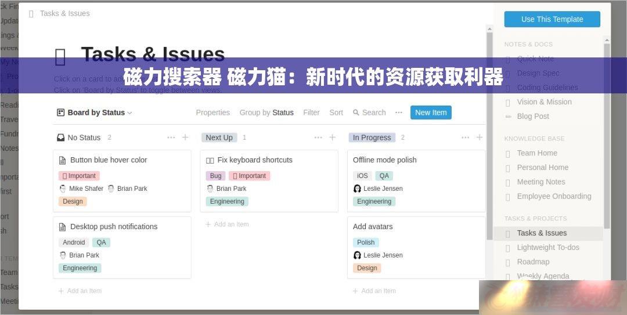Open the Group by Status option
627x315 pixels.
pyautogui.click(x=266, y=113)
